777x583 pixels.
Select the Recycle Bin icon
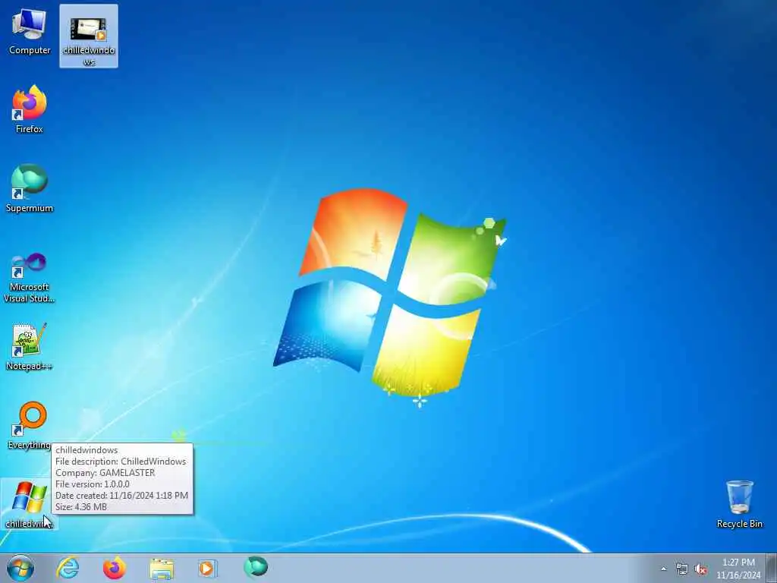coord(739,504)
